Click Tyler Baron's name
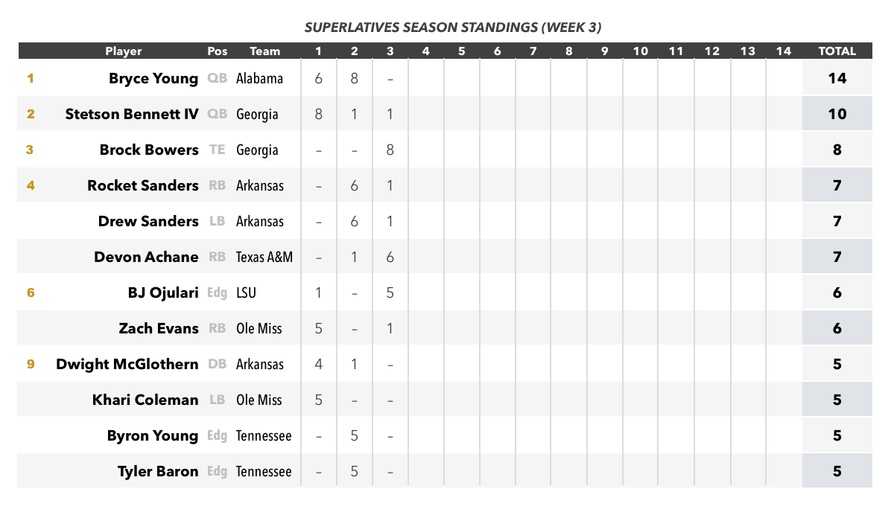This screenshot has width=894, height=521. [x=158, y=471]
